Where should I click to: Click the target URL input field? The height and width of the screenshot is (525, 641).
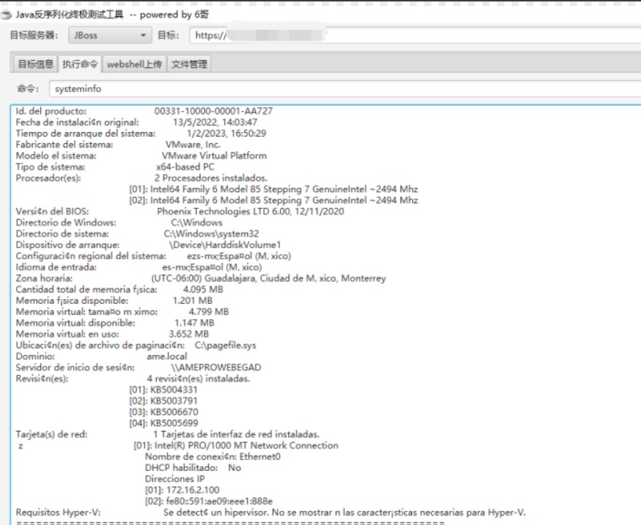(415, 35)
